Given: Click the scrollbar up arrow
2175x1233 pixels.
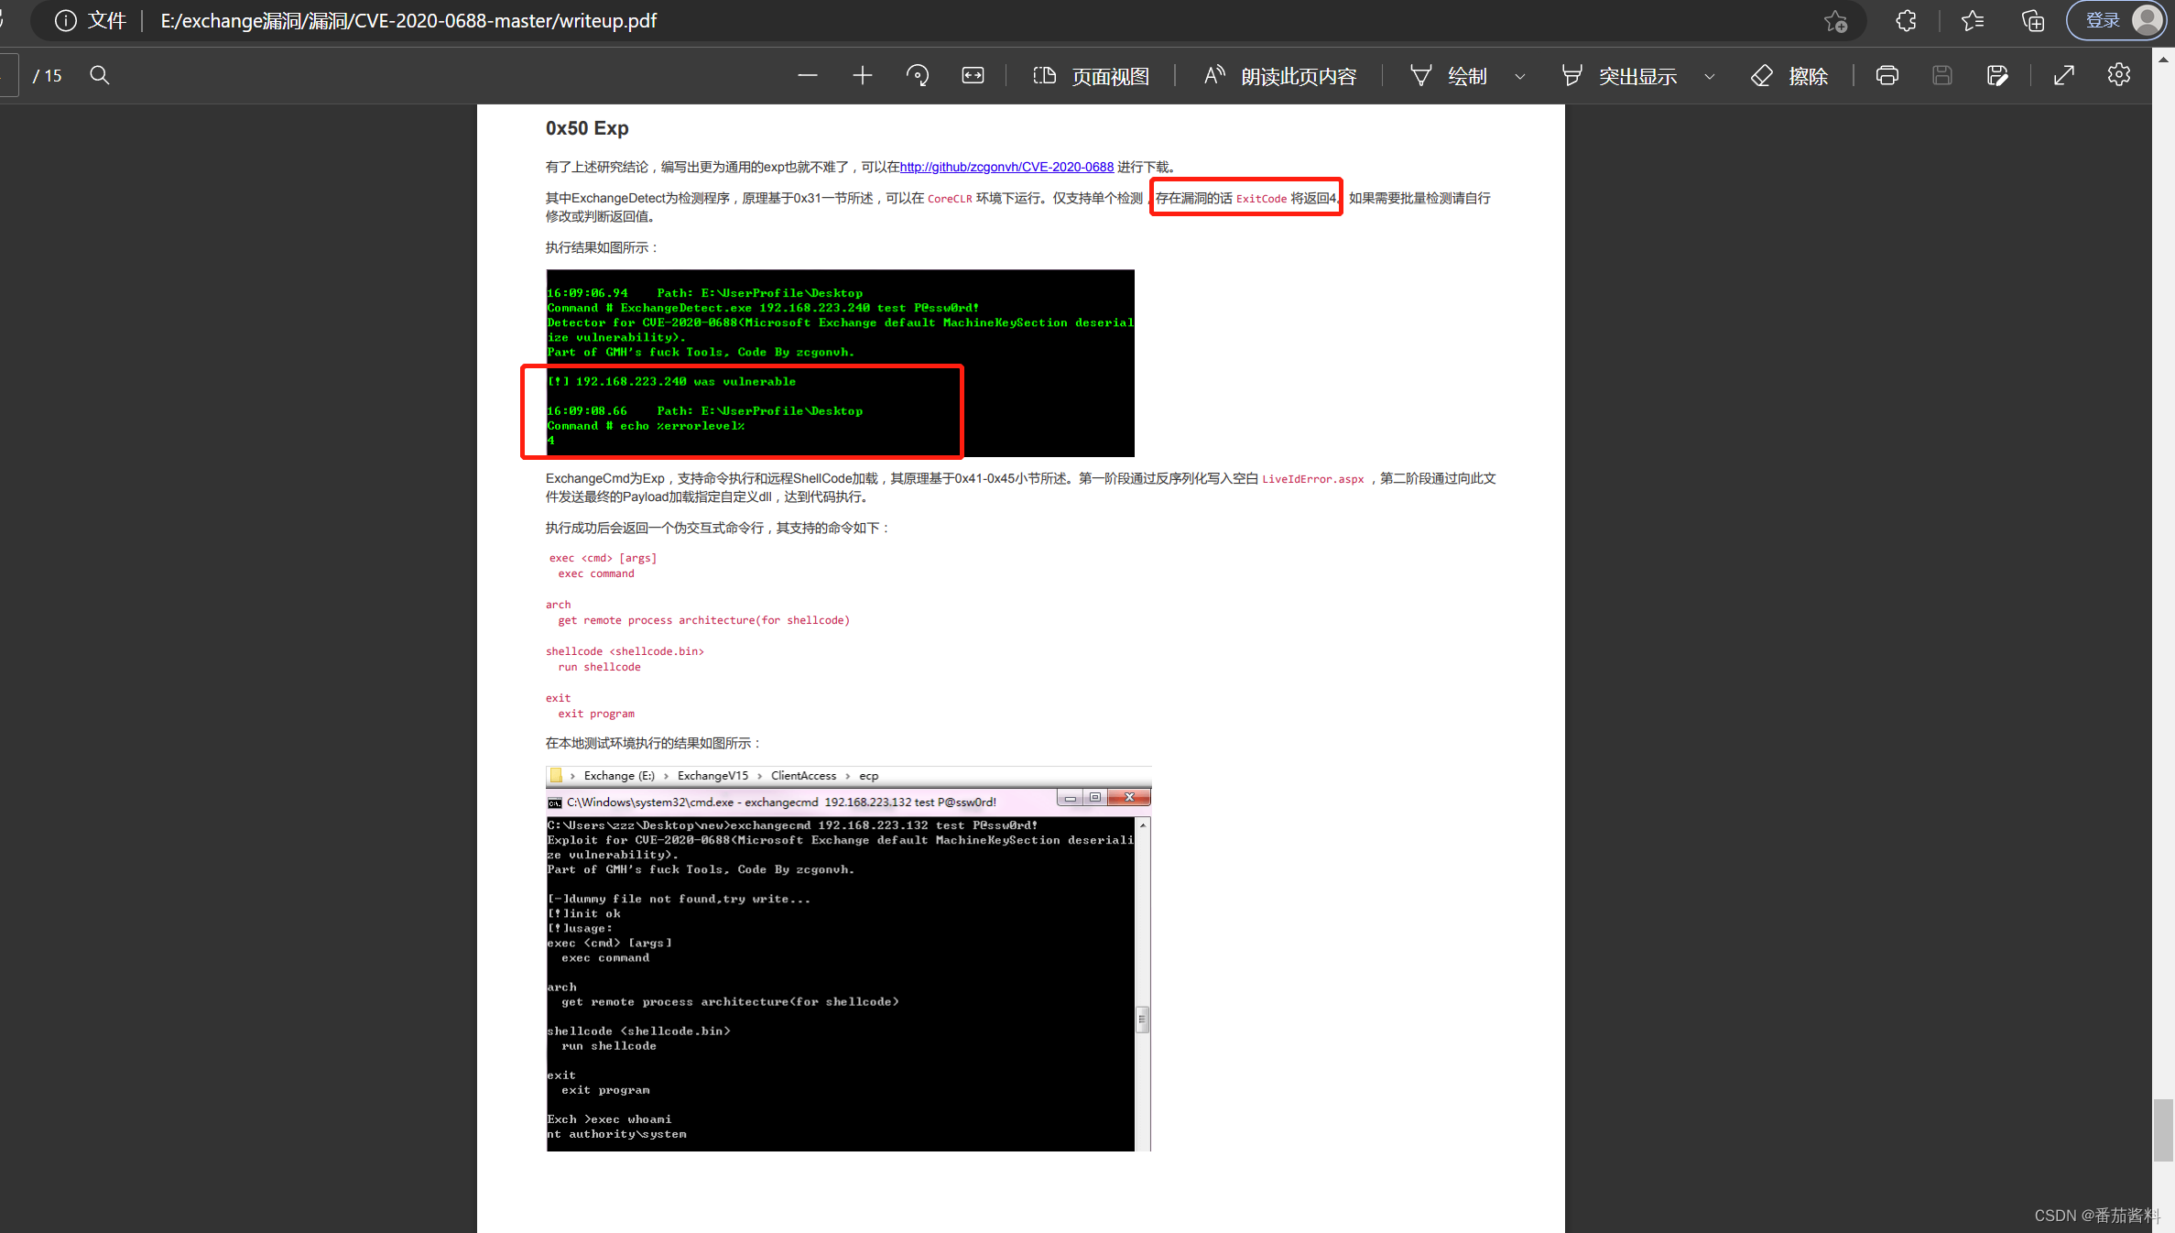Looking at the screenshot, I should (2163, 59).
